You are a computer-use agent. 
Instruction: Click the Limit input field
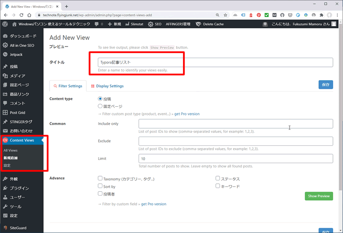[x=236, y=158]
